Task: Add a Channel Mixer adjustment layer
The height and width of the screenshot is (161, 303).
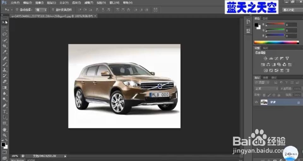Action: tap(284, 65)
